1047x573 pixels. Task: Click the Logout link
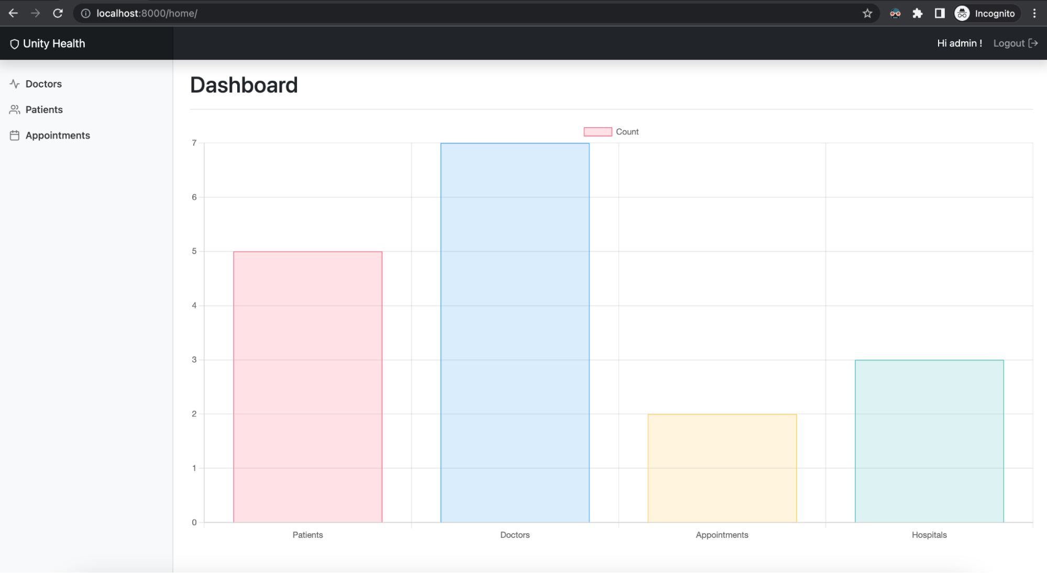tap(1009, 43)
